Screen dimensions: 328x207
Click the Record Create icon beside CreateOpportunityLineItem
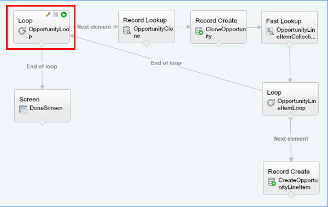(x=272, y=182)
